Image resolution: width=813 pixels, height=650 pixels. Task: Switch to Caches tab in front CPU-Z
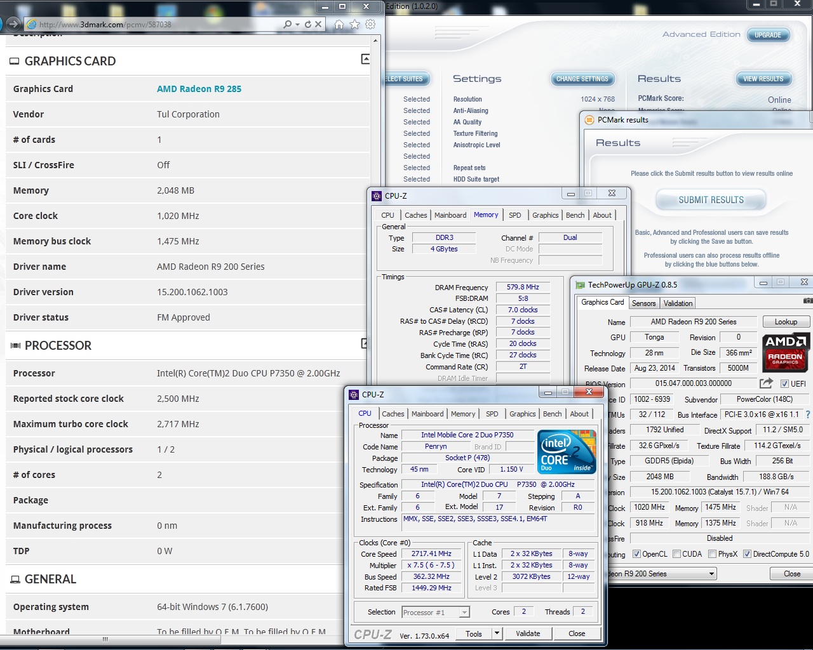tap(393, 414)
